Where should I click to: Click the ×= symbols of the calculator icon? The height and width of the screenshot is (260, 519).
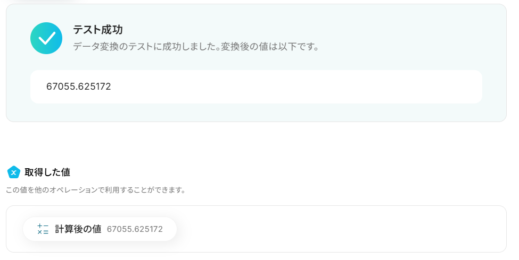click(x=43, y=232)
